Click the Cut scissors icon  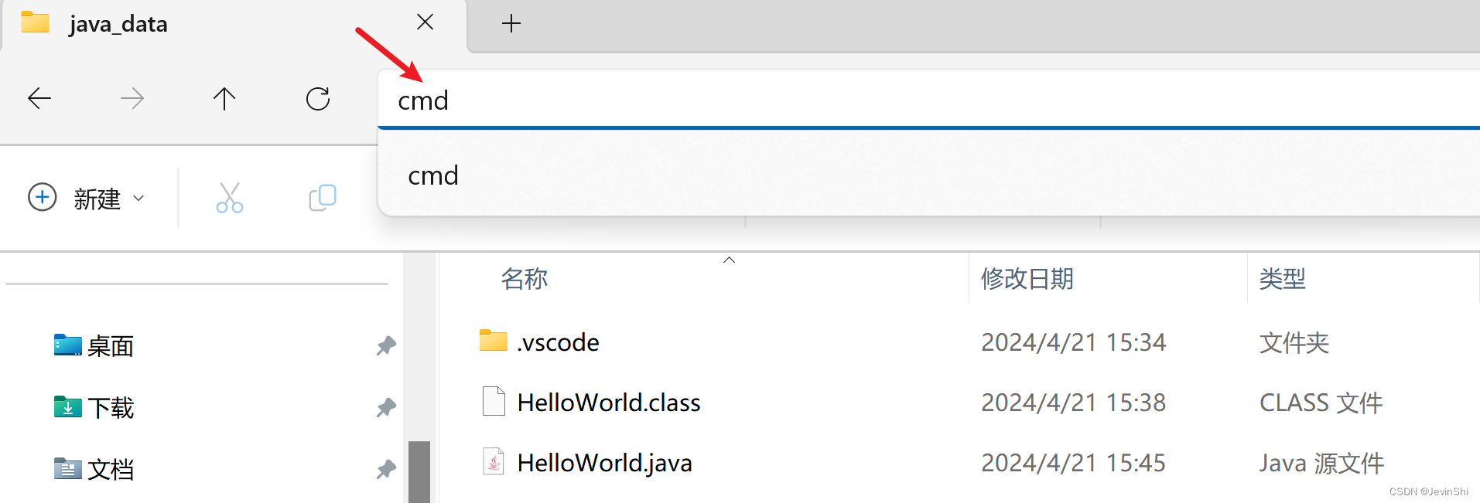coord(230,198)
